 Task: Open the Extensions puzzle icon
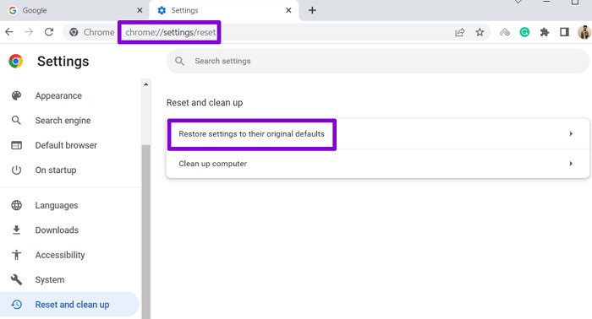pos(544,32)
